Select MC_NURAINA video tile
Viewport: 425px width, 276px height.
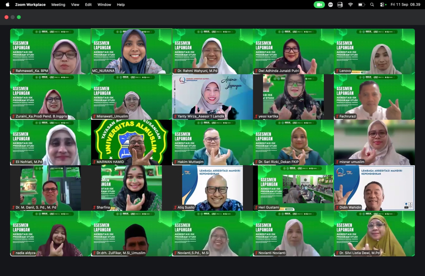coord(131,52)
